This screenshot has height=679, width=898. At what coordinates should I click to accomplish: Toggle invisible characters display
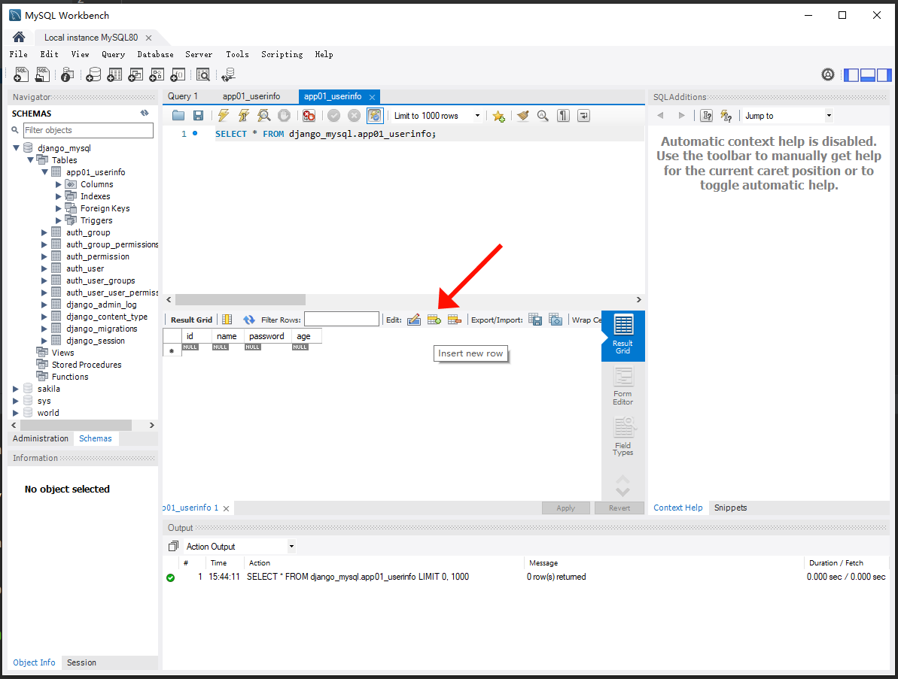564,116
